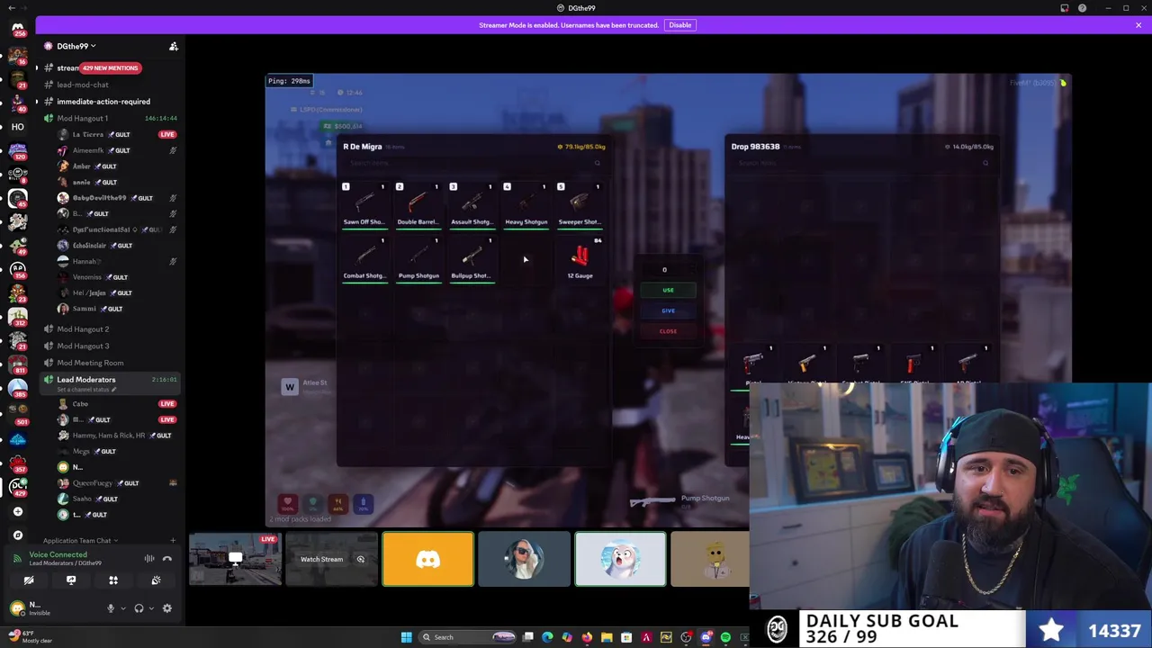1152x648 pixels.
Task: Click USE button in inventory
Action: click(668, 290)
